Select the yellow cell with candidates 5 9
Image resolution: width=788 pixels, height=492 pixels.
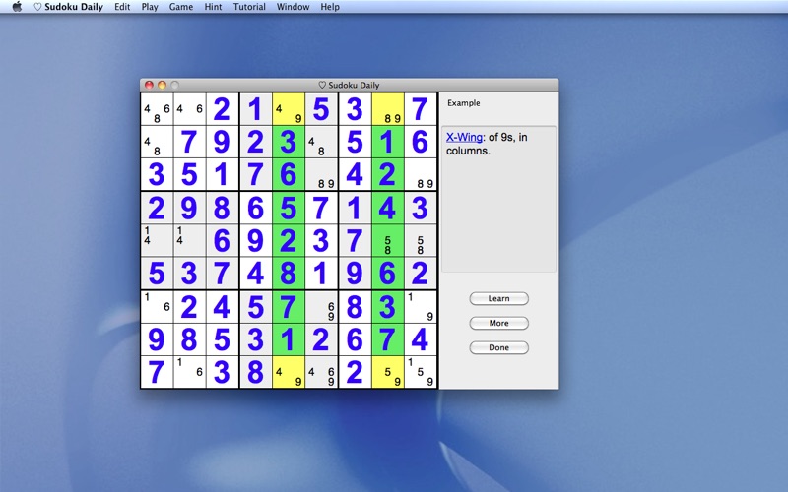point(387,372)
